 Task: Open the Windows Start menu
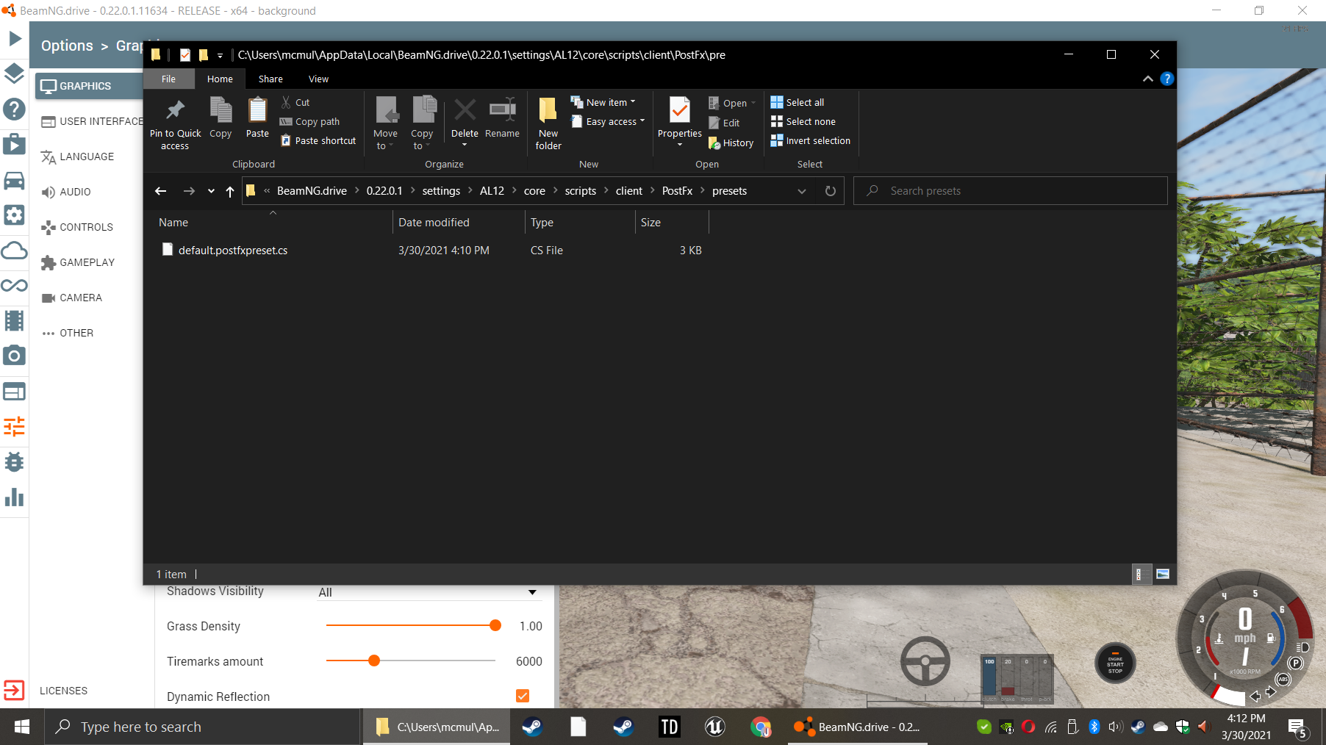pyautogui.click(x=22, y=727)
